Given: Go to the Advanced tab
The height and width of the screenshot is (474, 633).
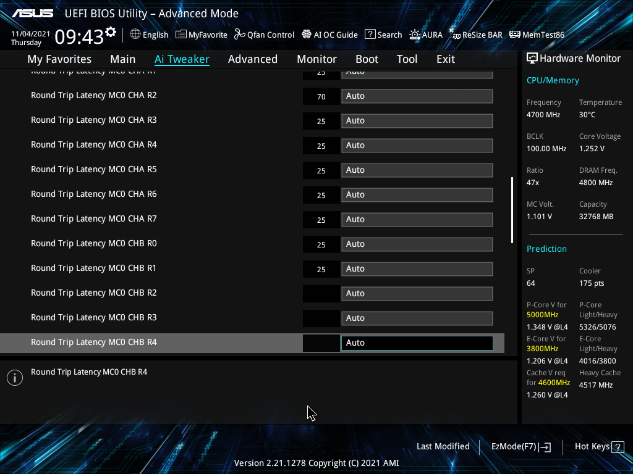Looking at the screenshot, I should pyautogui.click(x=253, y=59).
